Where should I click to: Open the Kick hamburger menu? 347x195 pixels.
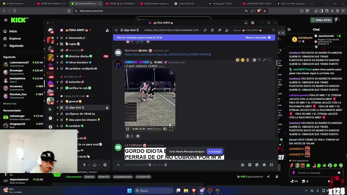click(x=6, y=20)
